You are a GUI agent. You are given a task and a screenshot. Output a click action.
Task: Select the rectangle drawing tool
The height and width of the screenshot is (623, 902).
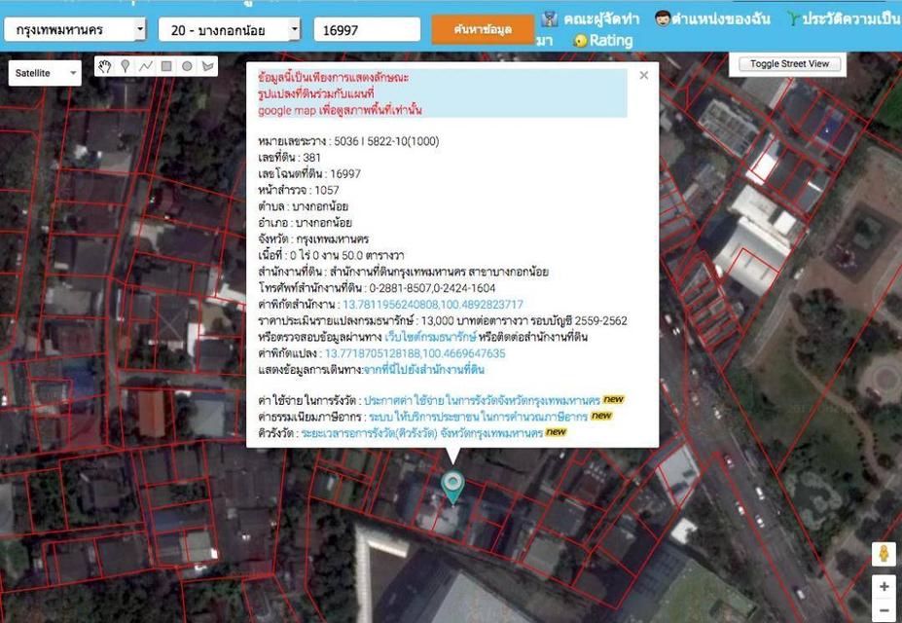(x=166, y=67)
